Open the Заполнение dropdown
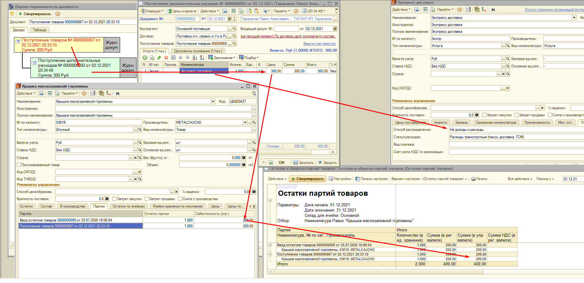 (222, 58)
